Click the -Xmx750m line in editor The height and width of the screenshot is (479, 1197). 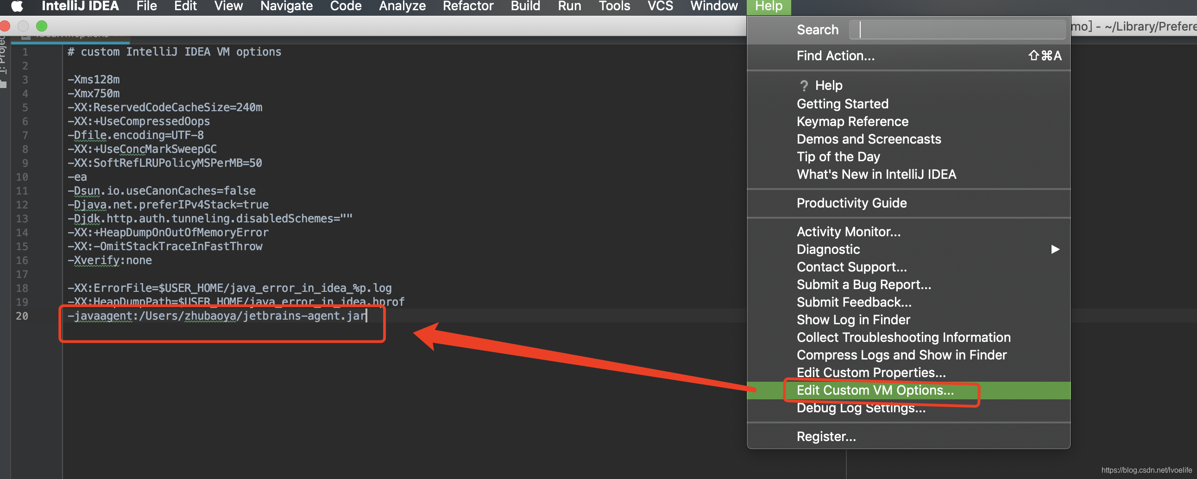pyautogui.click(x=94, y=94)
